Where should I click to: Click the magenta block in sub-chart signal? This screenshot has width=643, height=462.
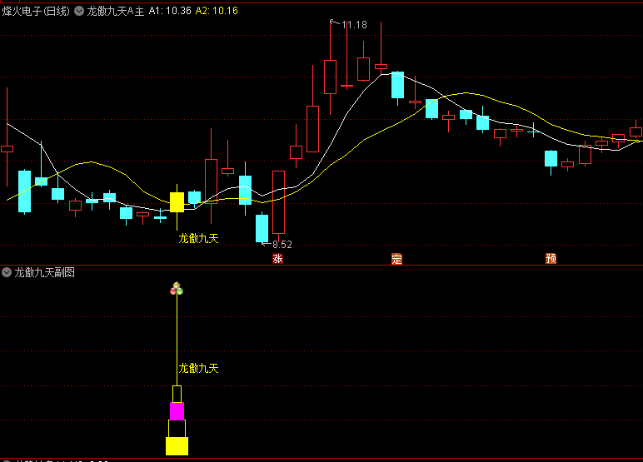[x=177, y=411]
